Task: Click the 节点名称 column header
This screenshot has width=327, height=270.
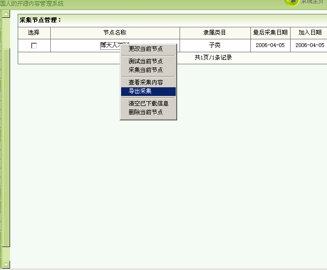Action: click(115, 33)
